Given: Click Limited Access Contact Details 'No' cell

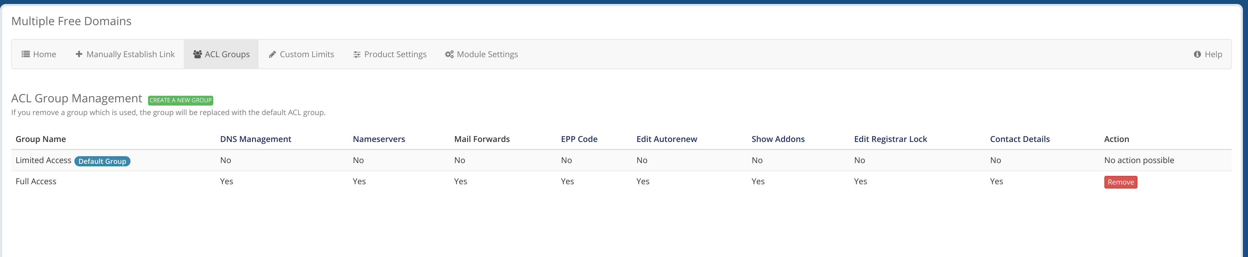Looking at the screenshot, I should click(996, 160).
